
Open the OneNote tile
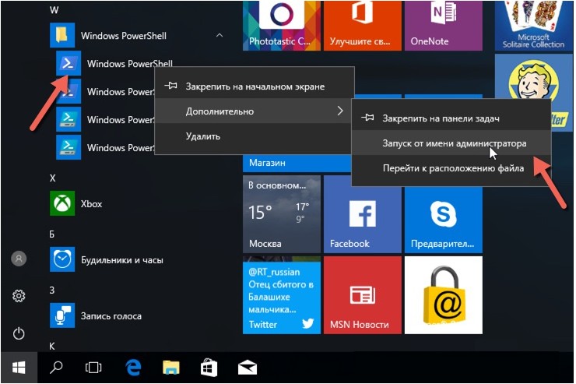[x=444, y=26]
